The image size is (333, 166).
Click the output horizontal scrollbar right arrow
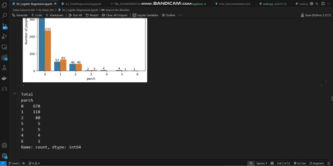click(321, 85)
